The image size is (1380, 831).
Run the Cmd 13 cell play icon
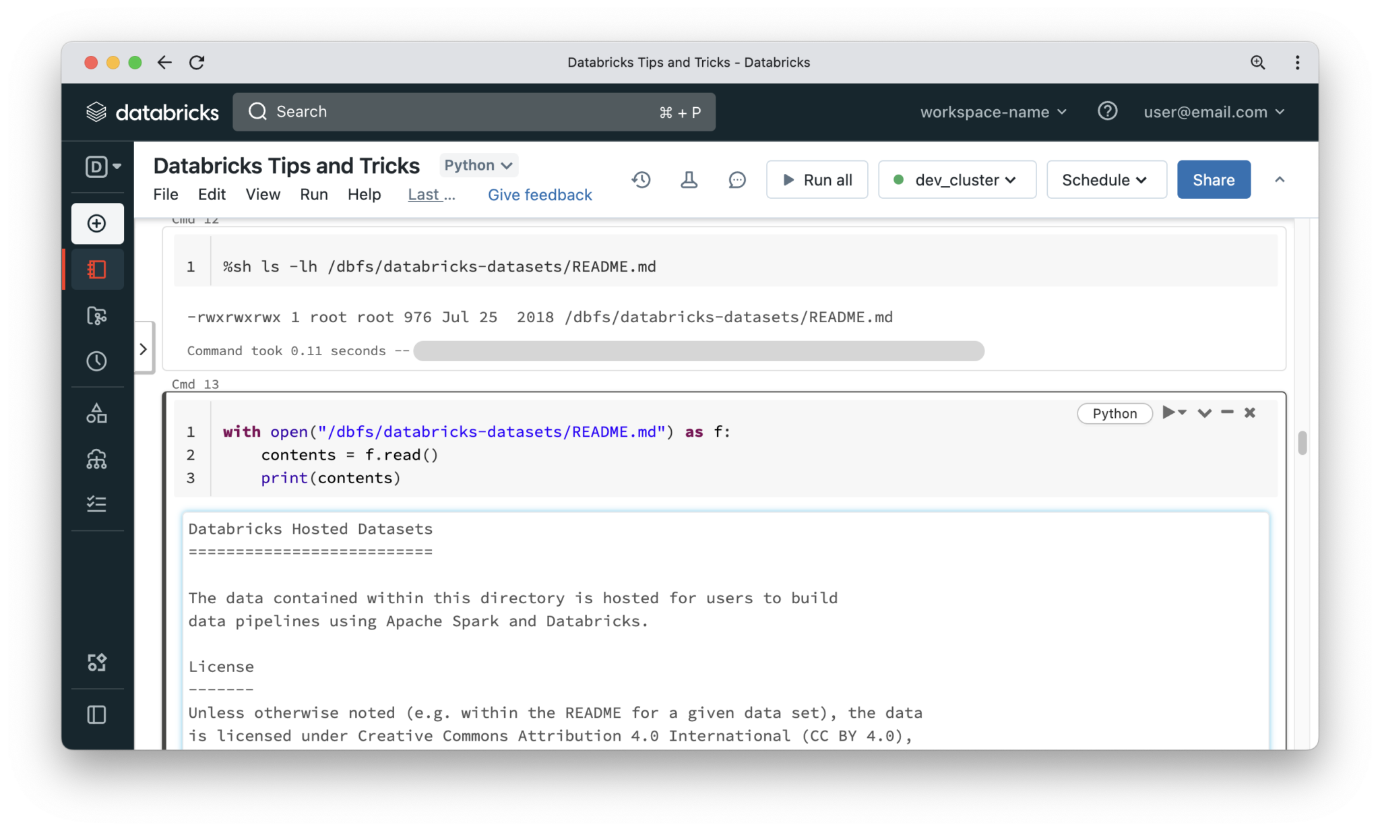pos(1170,412)
